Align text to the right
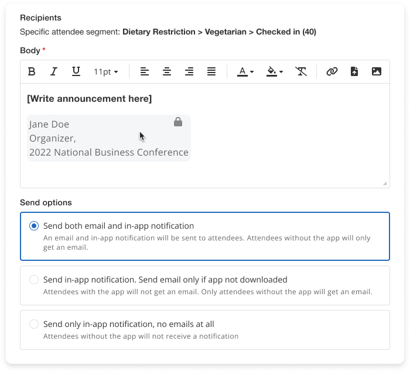 pos(189,71)
